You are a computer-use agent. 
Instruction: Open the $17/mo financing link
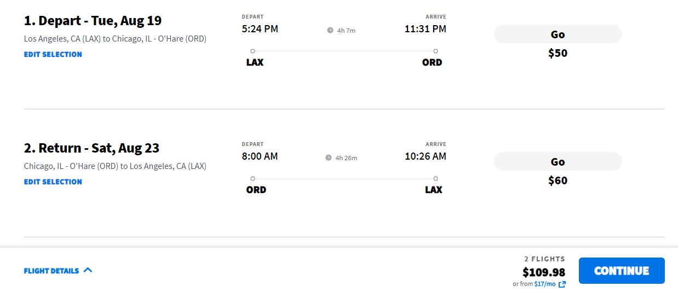[545, 284]
